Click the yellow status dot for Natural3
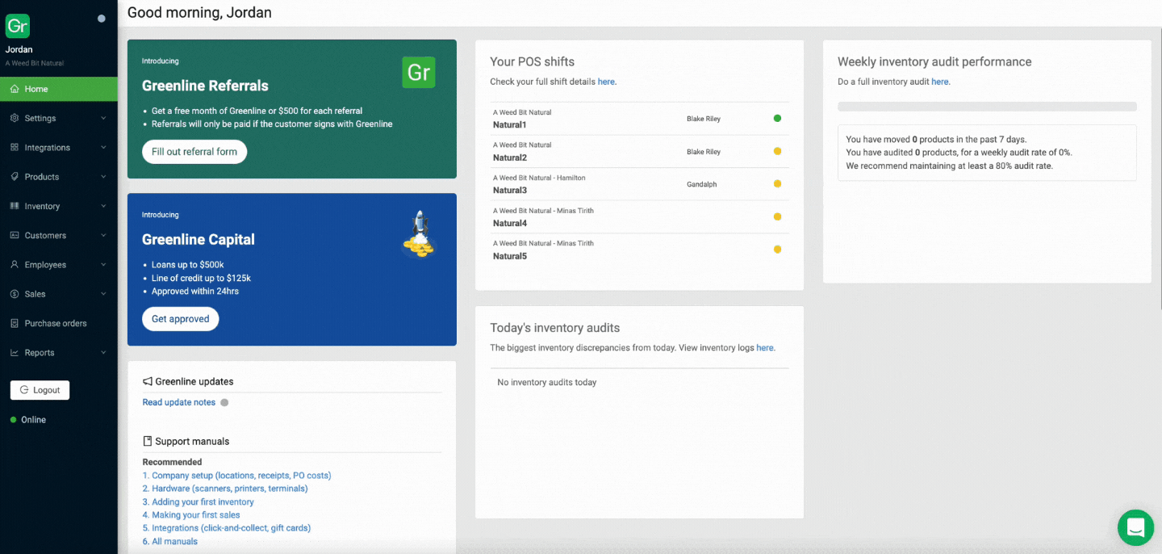 (777, 184)
